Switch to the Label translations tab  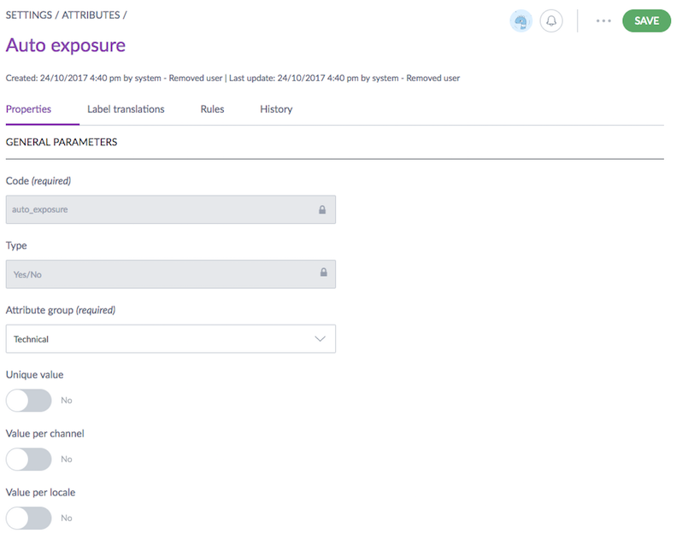126,109
